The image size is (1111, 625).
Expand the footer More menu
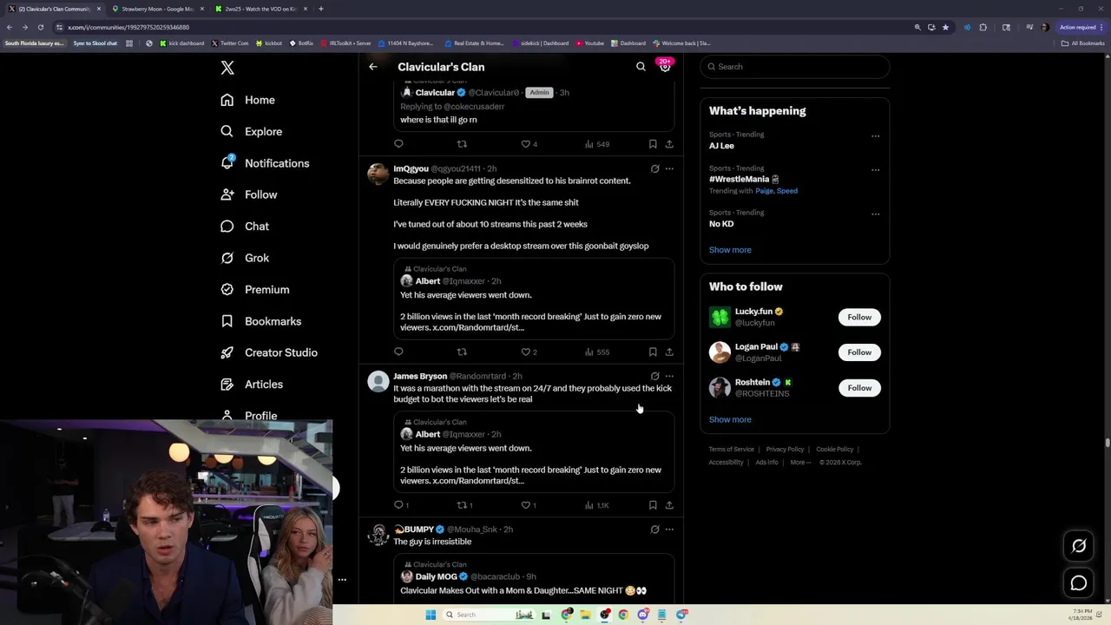point(800,462)
